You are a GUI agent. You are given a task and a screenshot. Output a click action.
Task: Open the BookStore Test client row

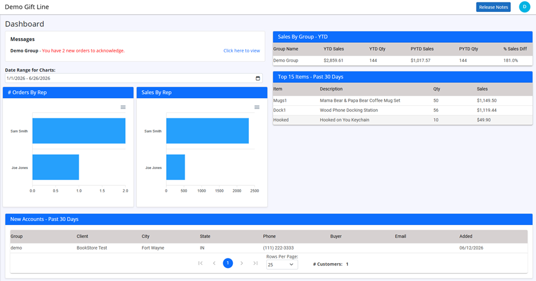(x=269, y=248)
